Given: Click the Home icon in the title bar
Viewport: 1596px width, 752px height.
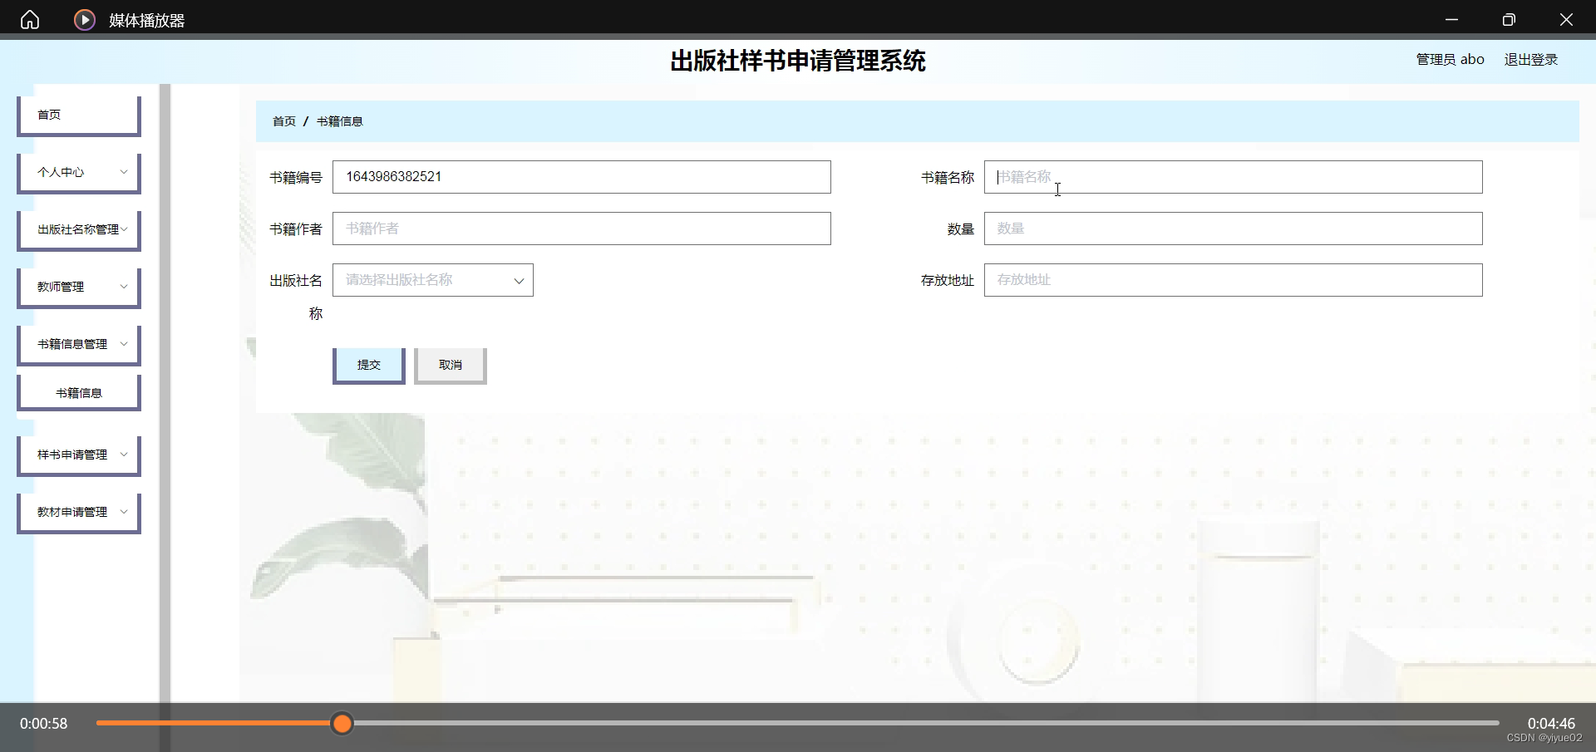Looking at the screenshot, I should [30, 19].
